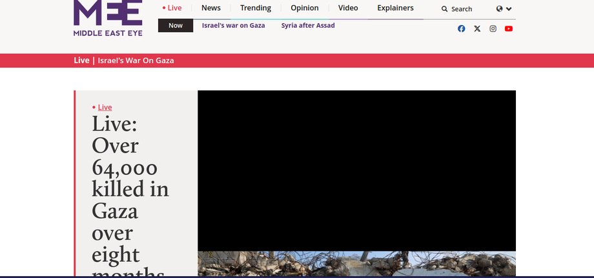Open the Israel's war on Gaza topic link
This screenshot has height=278, width=594.
pyautogui.click(x=233, y=26)
